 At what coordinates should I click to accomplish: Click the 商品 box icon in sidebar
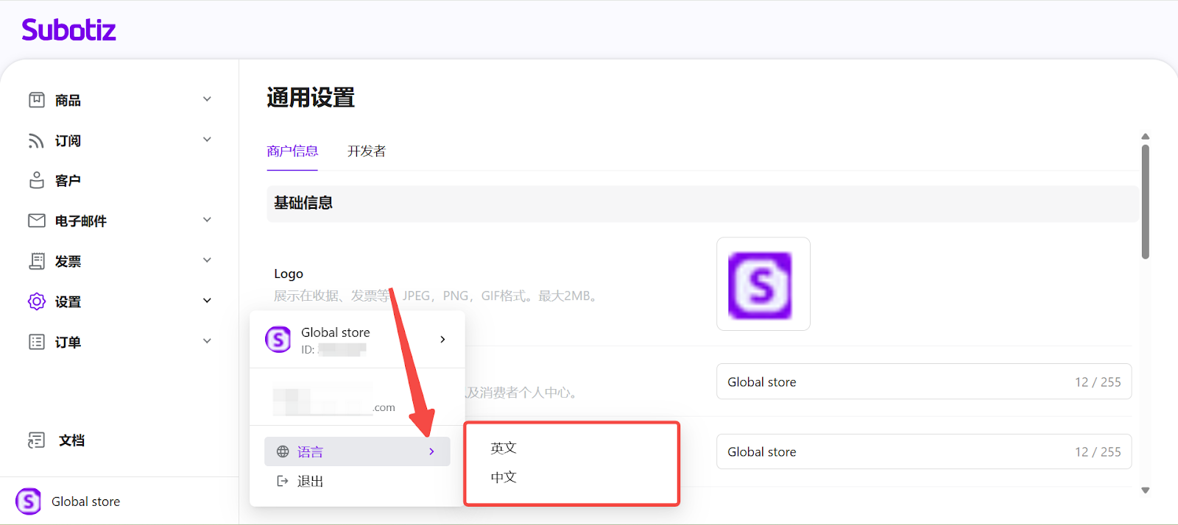(36, 100)
